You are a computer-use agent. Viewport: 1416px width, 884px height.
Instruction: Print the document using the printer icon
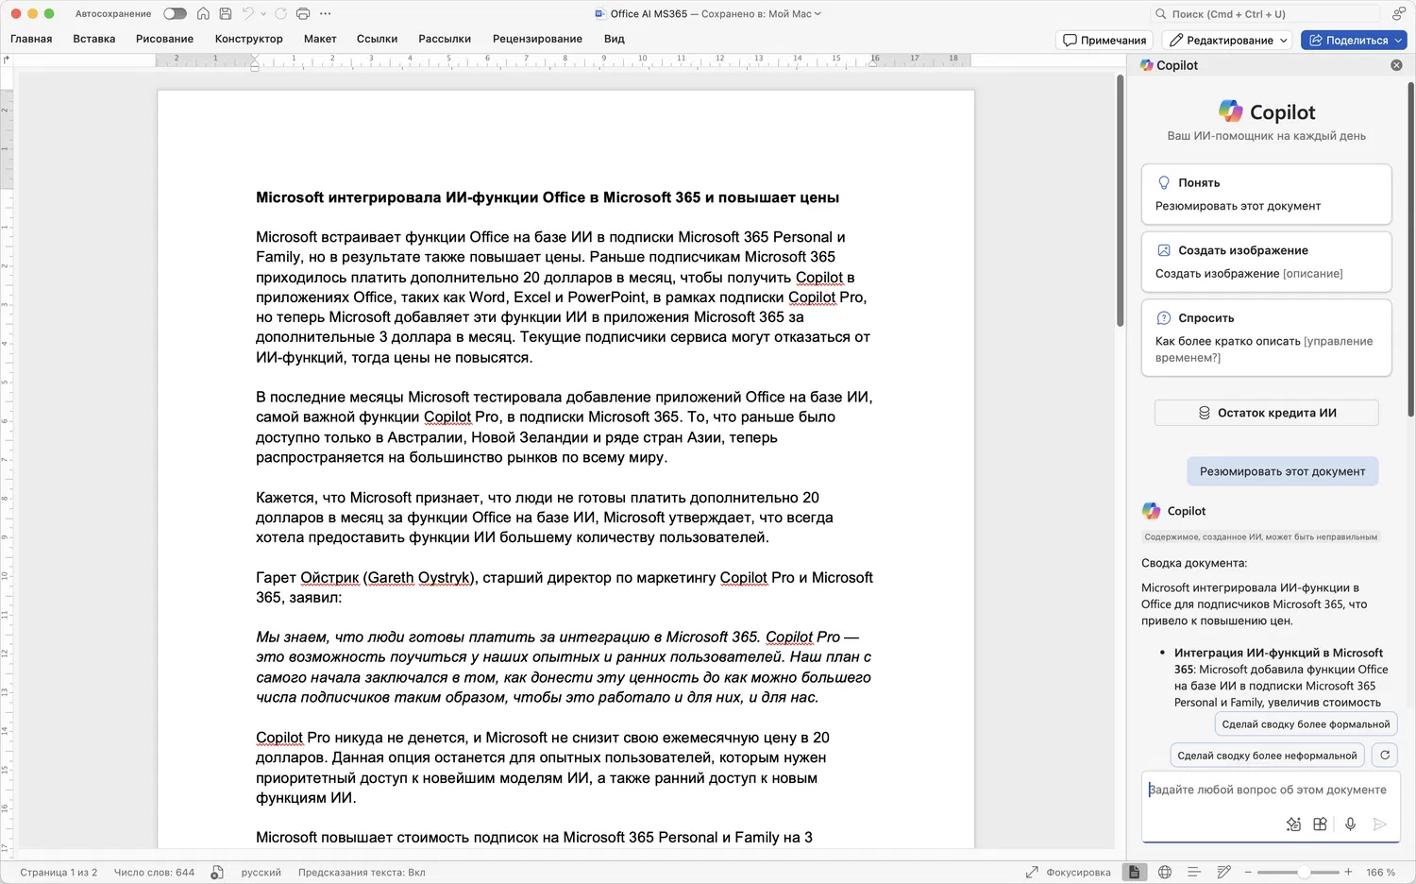[303, 14]
